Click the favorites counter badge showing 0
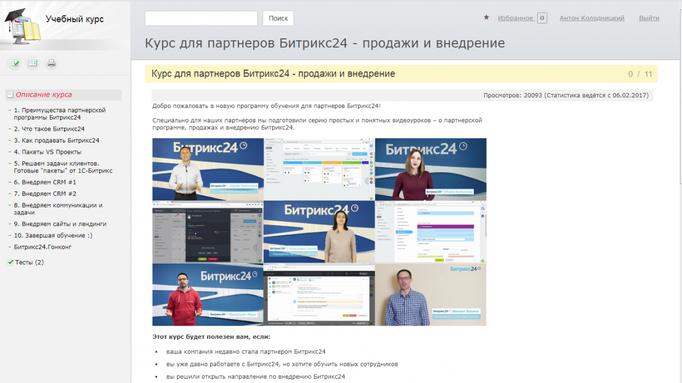Screen dimensions: 682x383 tap(542, 18)
